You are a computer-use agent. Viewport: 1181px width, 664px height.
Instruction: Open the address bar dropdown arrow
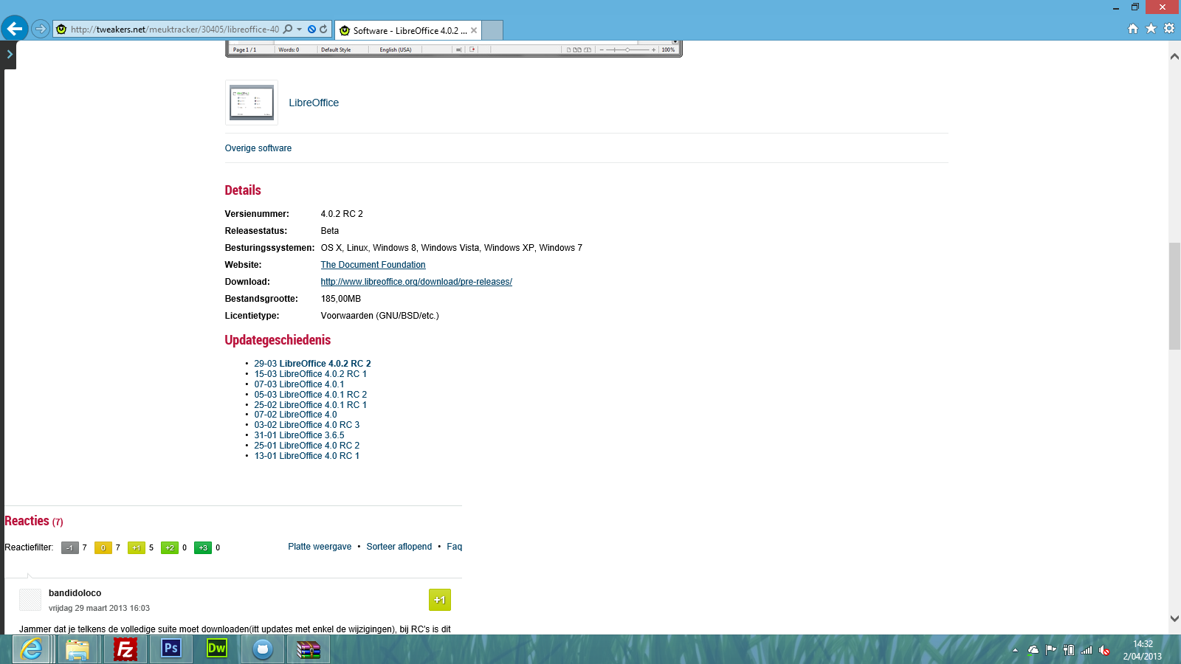(x=300, y=30)
